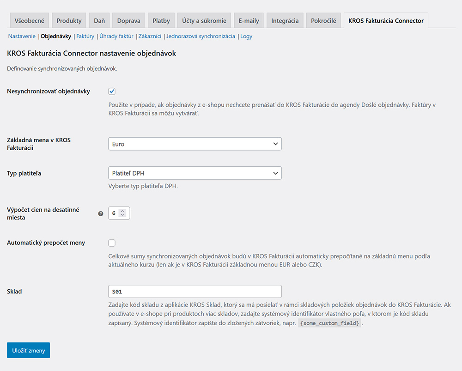Open the Nastavenie subsection link

point(22,36)
